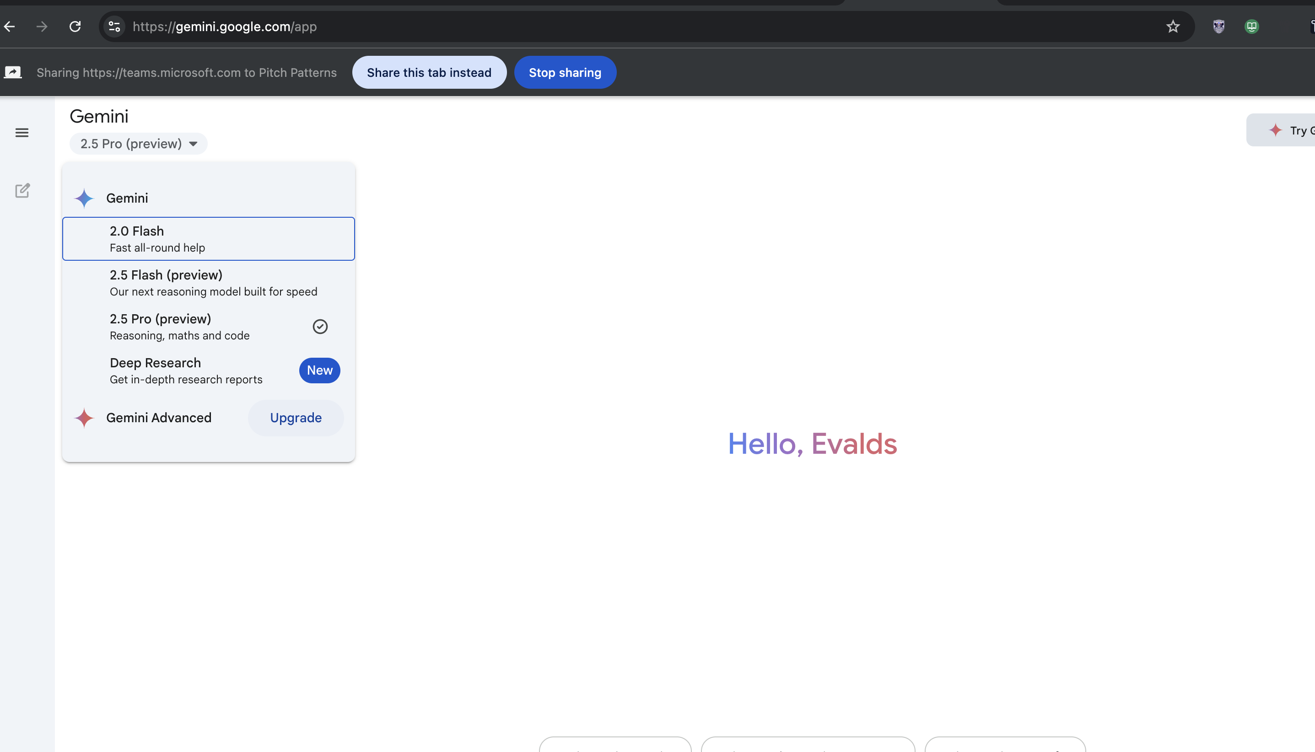Open site information icon in address bar
Screen dimensions: 1315x752
pos(114,27)
